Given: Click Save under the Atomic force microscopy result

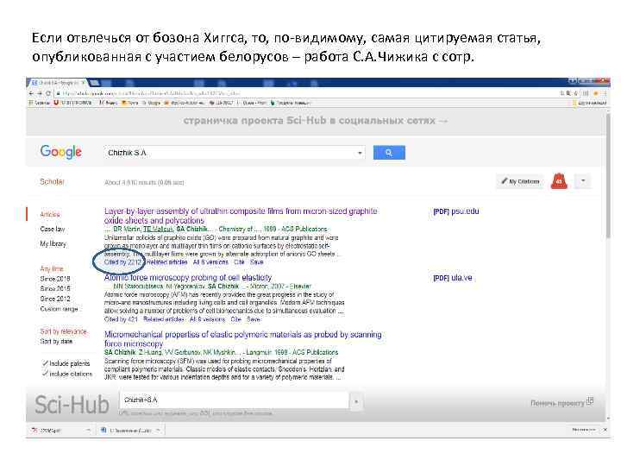Looking at the screenshot, I should click(x=254, y=319).
